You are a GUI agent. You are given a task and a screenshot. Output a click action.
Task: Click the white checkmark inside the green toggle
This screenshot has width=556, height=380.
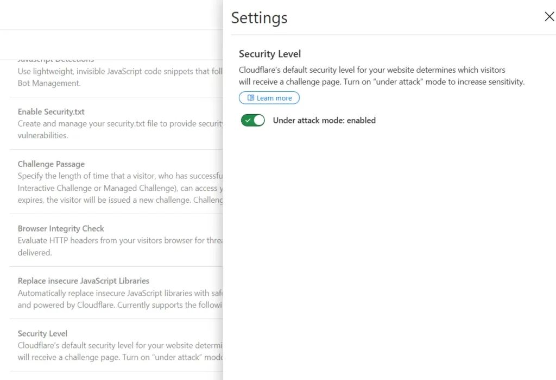coord(248,120)
